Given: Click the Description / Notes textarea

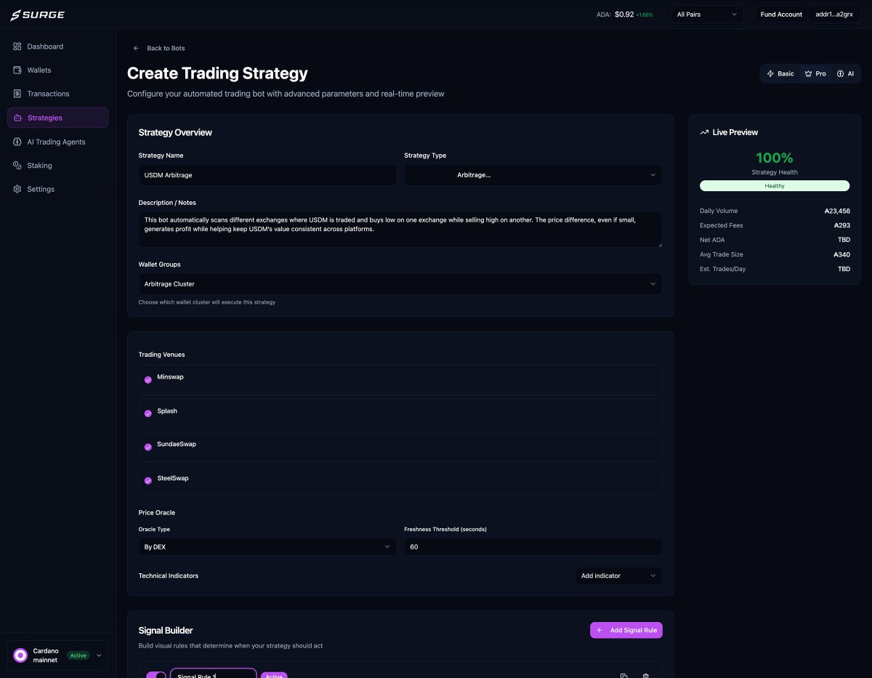Looking at the screenshot, I should (400, 230).
